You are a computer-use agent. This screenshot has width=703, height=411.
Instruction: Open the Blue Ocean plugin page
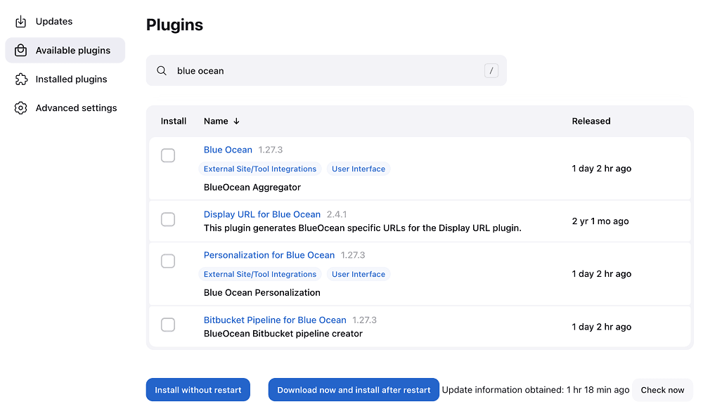(228, 150)
